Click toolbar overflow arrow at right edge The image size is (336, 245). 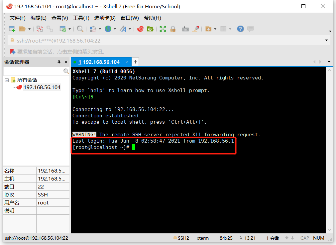tap(330, 31)
